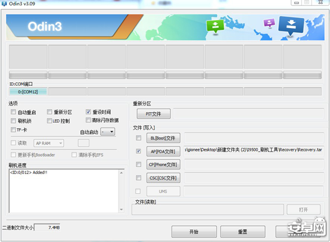Screen dimensions: 330x242
Task: Check the CP[Phone] file checkbox
Action: coord(138,165)
